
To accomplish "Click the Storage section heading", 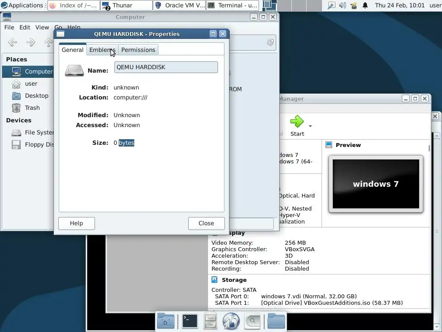I will (x=234, y=280).
